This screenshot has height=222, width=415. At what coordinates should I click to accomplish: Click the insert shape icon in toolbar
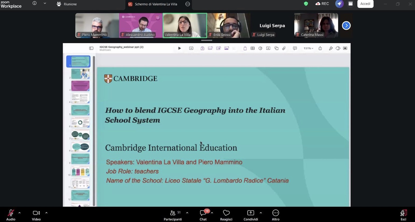pyautogui.click(x=276, y=48)
